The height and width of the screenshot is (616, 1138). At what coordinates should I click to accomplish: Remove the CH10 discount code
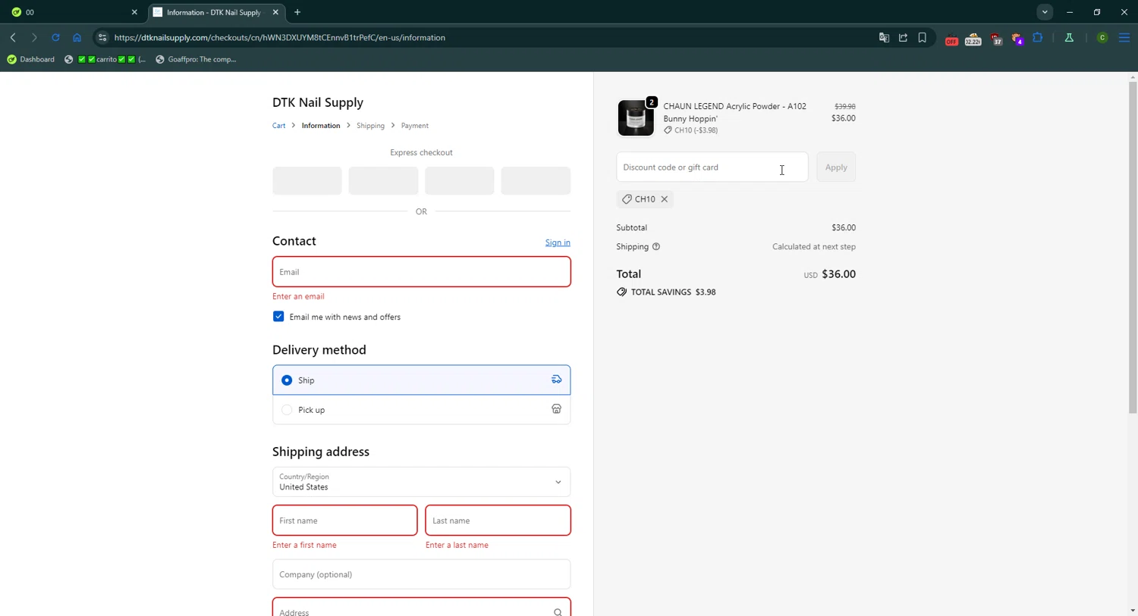(664, 199)
